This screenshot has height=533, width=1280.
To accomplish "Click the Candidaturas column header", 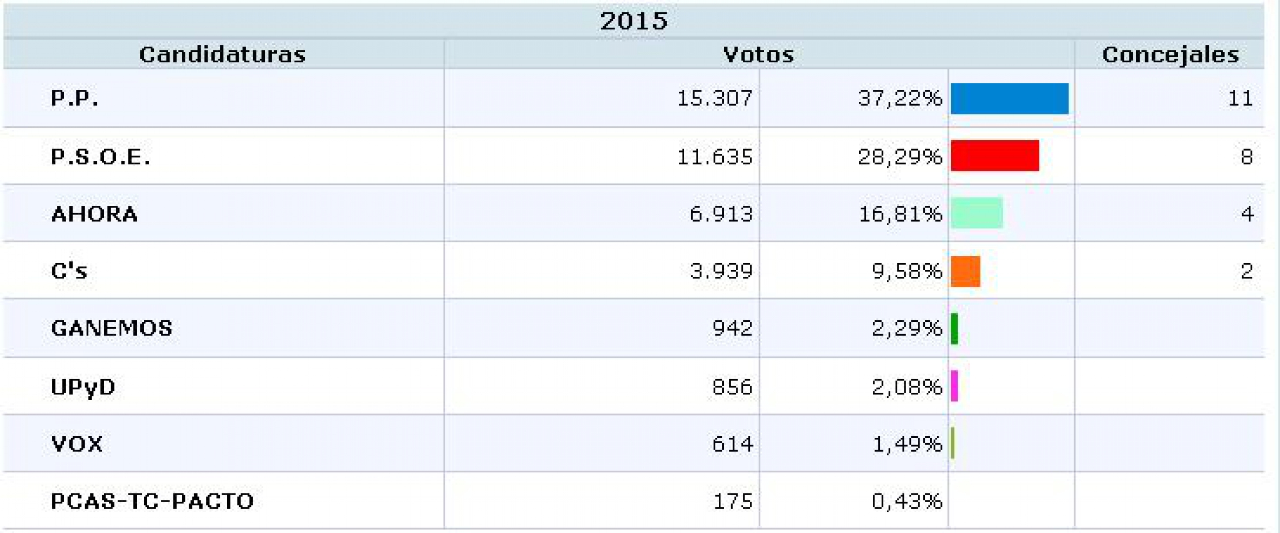I will pyautogui.click(x=222, y=55).
